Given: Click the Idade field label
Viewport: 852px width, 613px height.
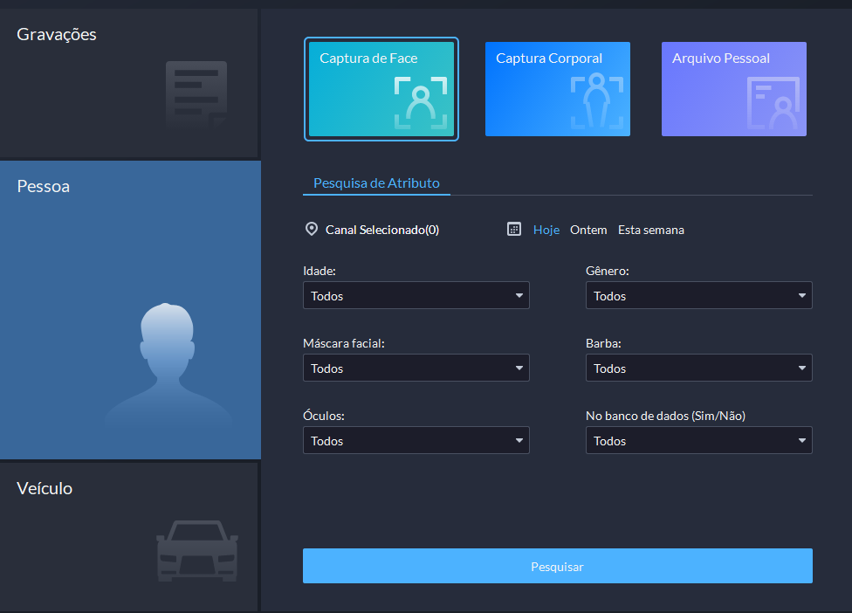Looking at the screenshot, I should [319, 271].
